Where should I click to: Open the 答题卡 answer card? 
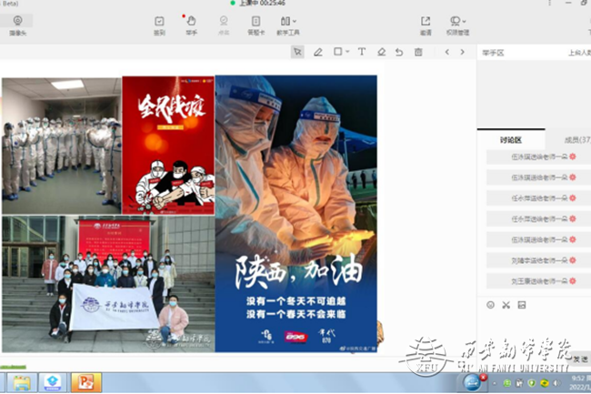coord(255,25)
